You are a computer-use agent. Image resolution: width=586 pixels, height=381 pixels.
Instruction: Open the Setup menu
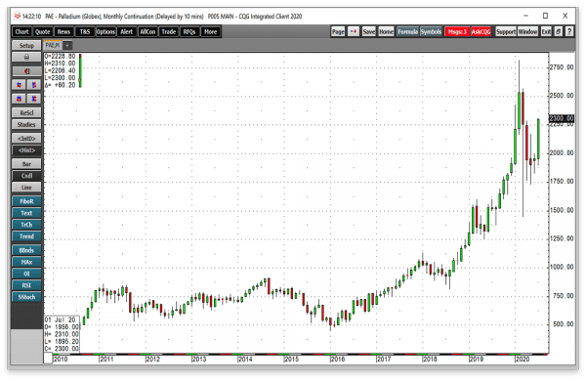pyautogui.click(x=26, y=45)
